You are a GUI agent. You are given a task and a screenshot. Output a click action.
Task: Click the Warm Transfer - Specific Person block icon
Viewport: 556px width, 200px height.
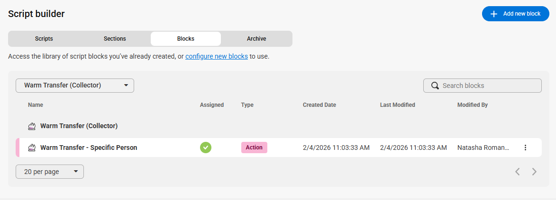[32, 148]
